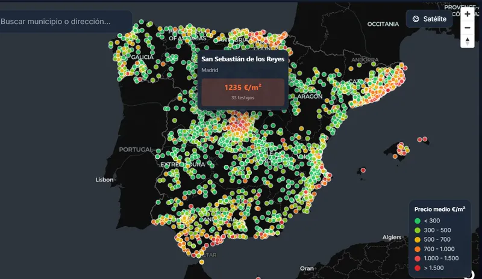Viewport: 482px width, 279px height.
Task: Click the GALICIA region label
Action: (x=142, y=57)
